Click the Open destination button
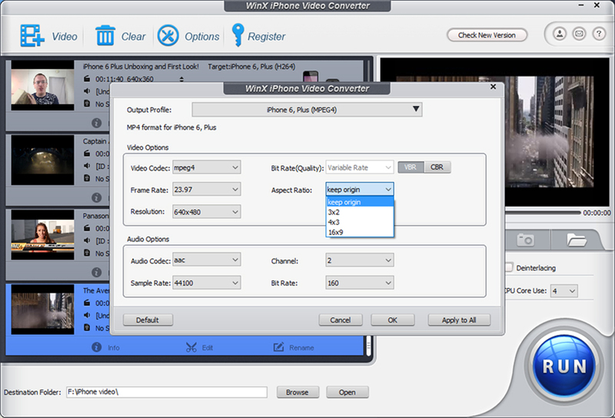The height and width of the screenshot is (418, 615). pos(347,392)
